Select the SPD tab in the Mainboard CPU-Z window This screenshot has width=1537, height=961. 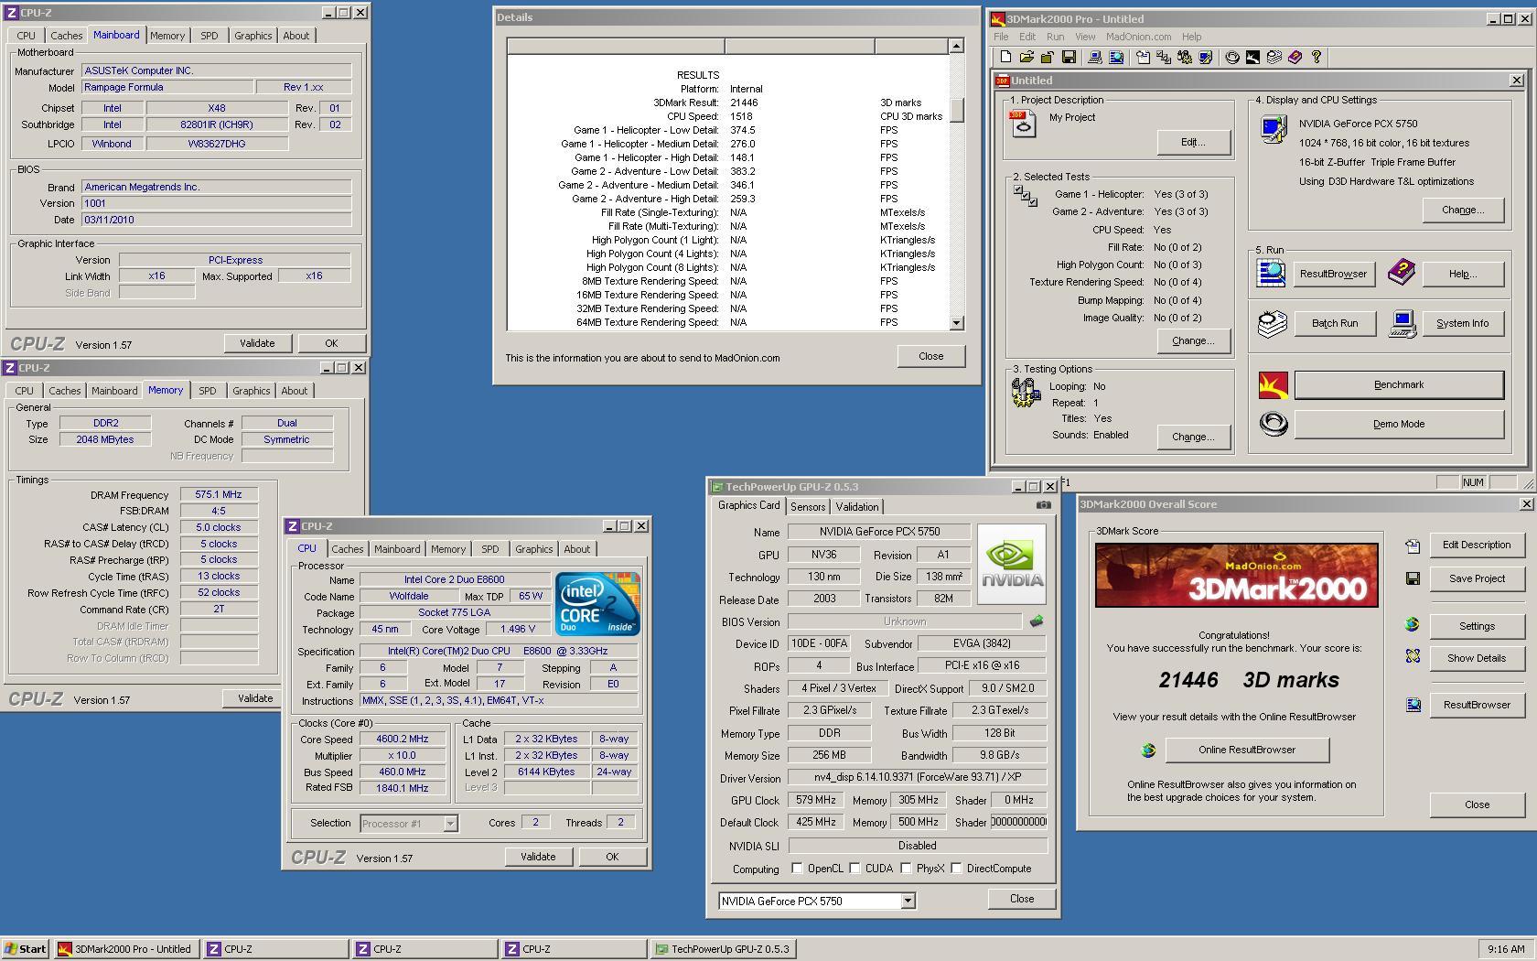coord(210,36)
